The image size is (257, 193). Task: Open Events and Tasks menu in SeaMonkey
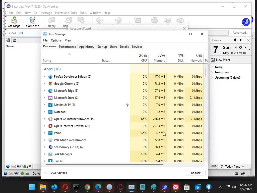(66, 13)
